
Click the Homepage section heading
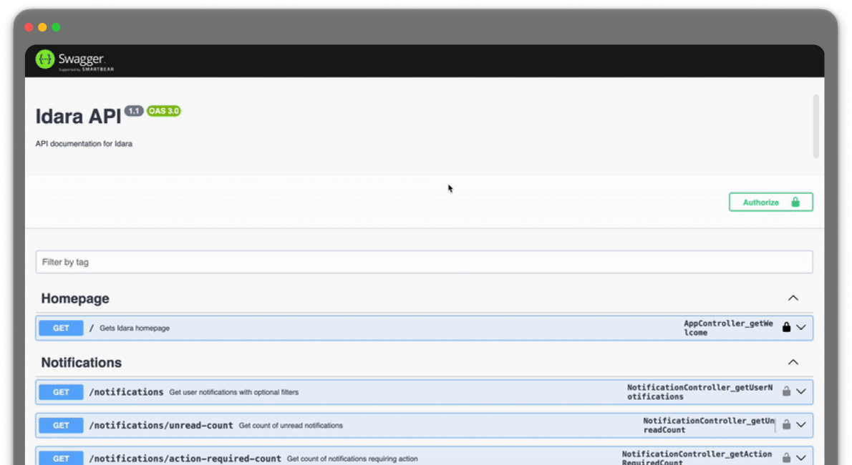point(75,298)
